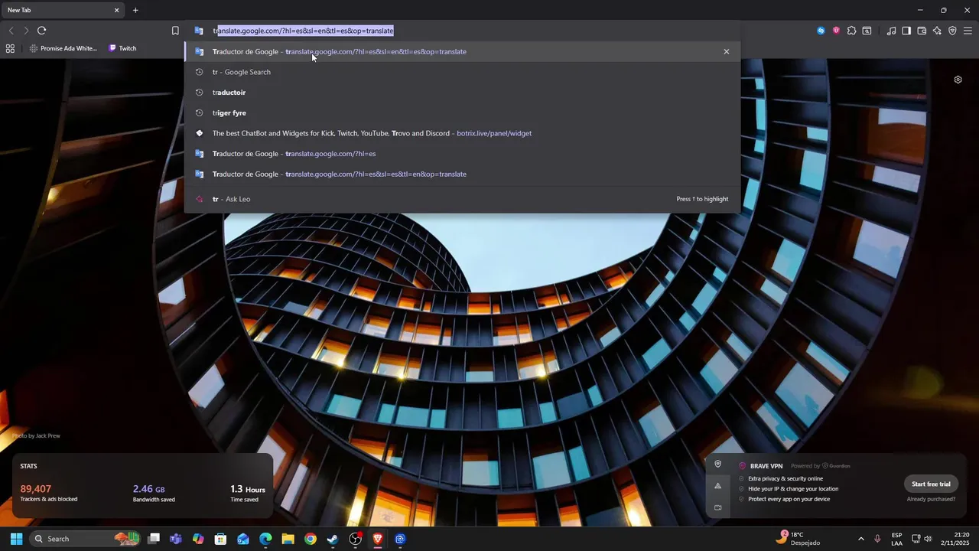Select the Brave Rewards triangle widget tab

click(x=717, y=485)
